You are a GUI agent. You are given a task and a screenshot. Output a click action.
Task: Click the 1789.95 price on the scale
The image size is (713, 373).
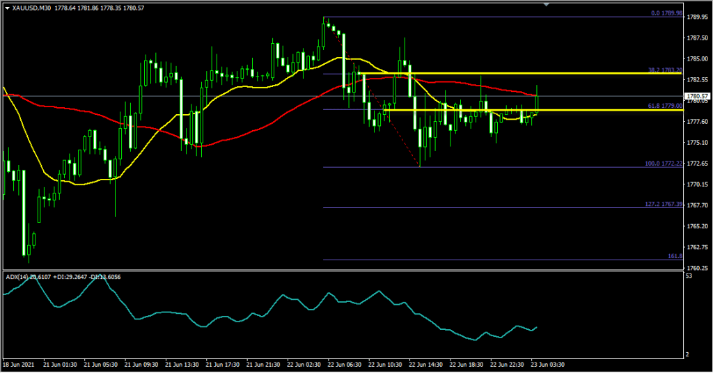click(698, 17)
